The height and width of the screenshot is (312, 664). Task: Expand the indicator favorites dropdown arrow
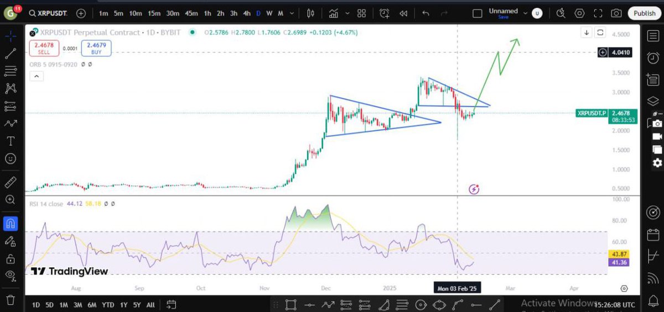pyautogui.click(x=347, y=13)
